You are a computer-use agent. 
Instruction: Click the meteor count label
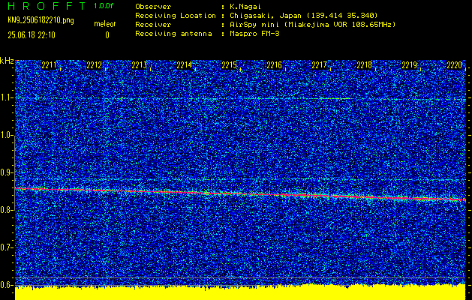(105, 24)
